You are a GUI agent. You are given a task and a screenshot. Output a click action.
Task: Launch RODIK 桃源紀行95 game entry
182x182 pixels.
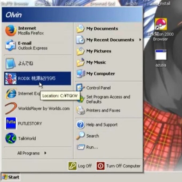[37, 78]
